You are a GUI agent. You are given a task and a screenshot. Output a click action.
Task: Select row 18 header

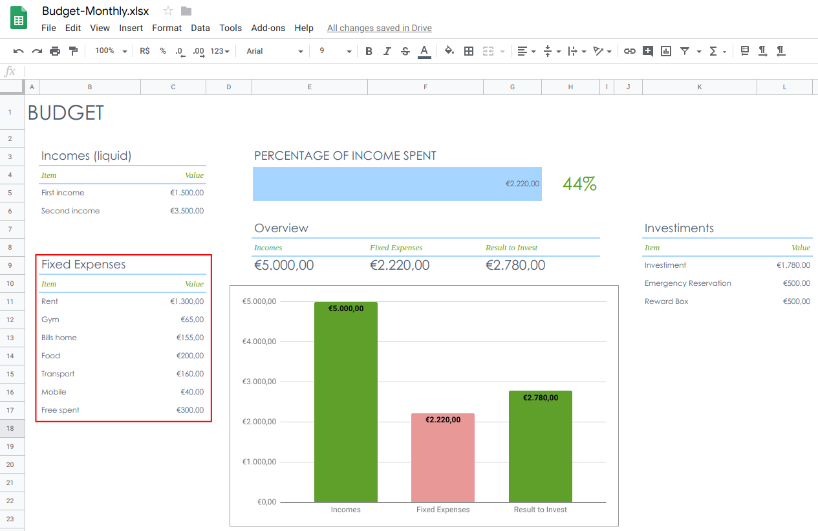pyautogui.click(x=12, y=428)
